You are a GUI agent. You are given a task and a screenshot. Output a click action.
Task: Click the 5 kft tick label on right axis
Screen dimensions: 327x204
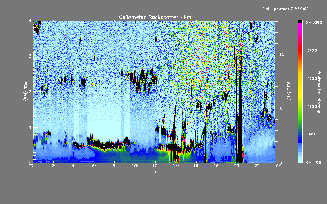[281, 109]
